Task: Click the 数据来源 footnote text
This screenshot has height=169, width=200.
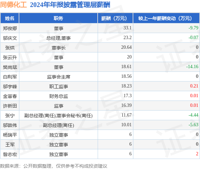Action: [53, 166]
